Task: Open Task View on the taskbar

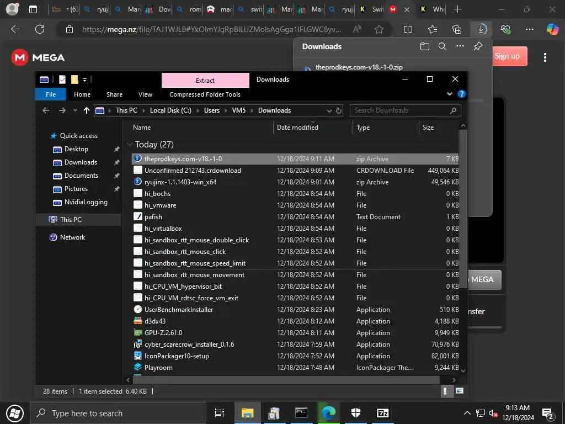Action: pyautogui.click(x=219, y=413)
